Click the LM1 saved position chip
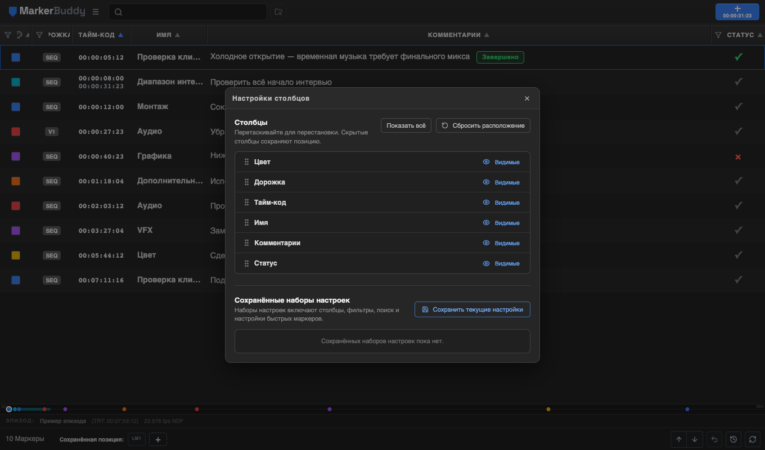 [x=137, y=439]
